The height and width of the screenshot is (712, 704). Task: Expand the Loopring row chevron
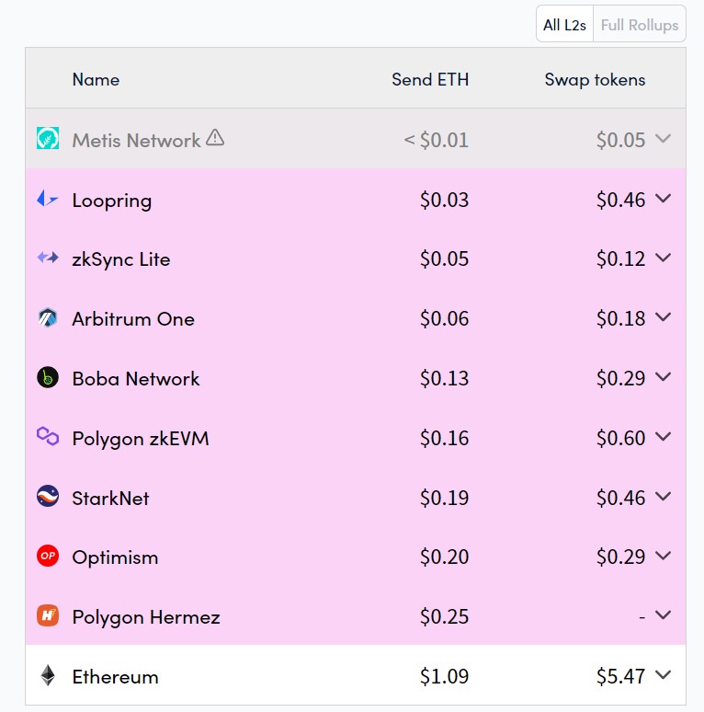tap(664, 198)
